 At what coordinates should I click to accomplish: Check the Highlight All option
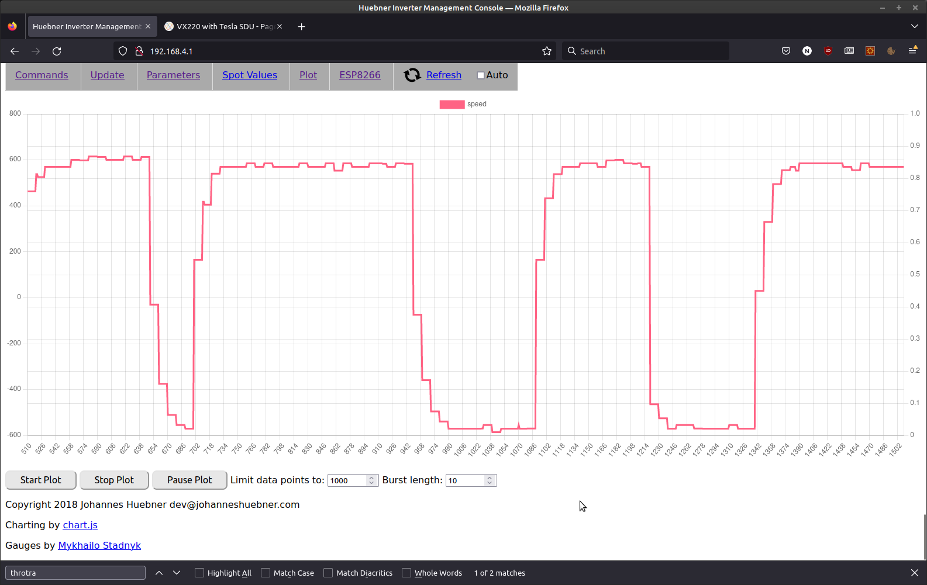[199, 573]
